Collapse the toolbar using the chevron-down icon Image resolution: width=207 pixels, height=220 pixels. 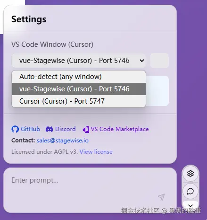coord(190,206)
